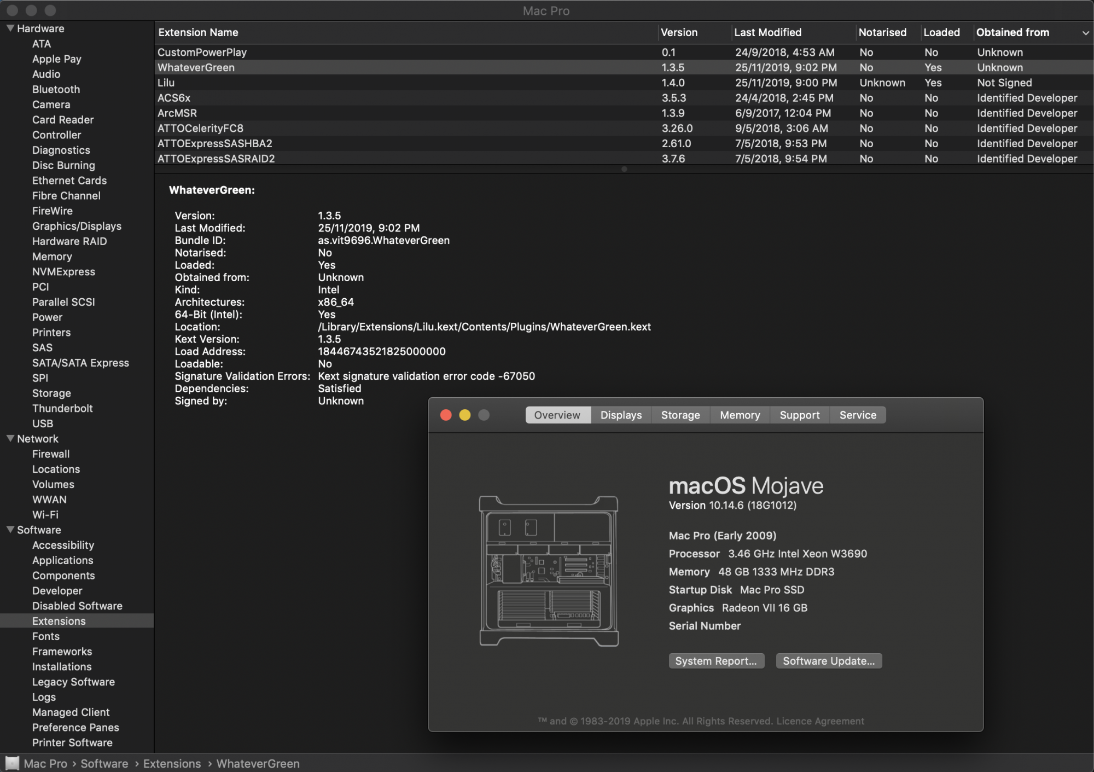1094x772 pixels.
Task: Select Fibre Channel in the sidebar
Action: pos(66,196)
